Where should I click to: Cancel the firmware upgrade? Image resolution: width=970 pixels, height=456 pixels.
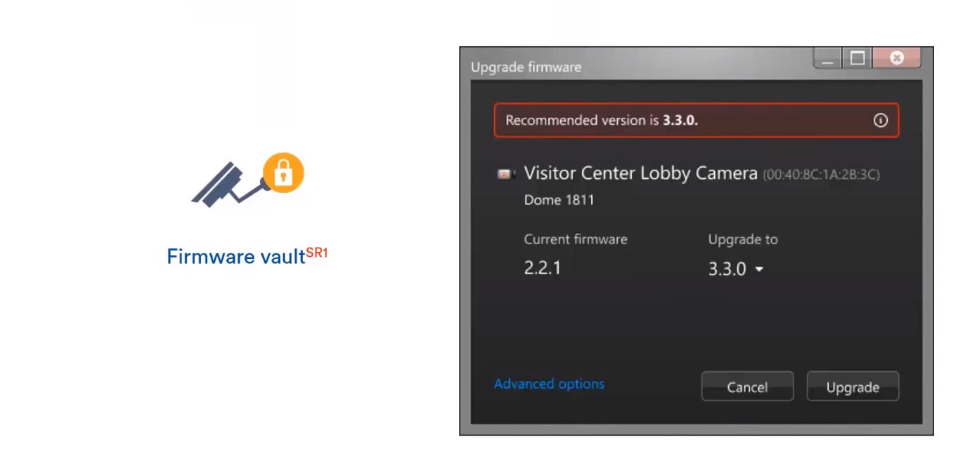pos(747,387)
